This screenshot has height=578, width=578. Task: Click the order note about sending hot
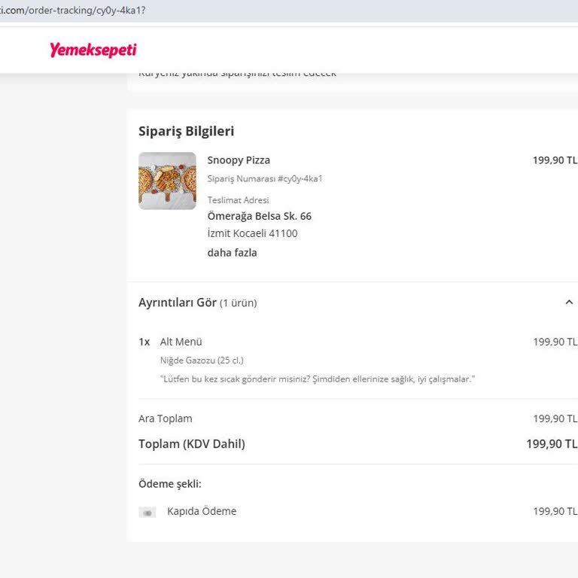(318, 379)
